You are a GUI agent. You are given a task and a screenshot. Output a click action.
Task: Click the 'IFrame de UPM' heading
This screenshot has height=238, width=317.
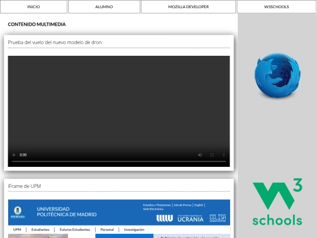point(24,186)
